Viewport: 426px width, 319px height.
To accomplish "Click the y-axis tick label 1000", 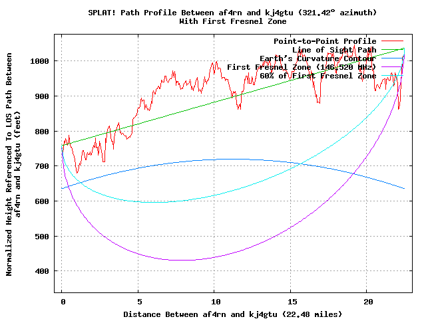I will [39, 61].
